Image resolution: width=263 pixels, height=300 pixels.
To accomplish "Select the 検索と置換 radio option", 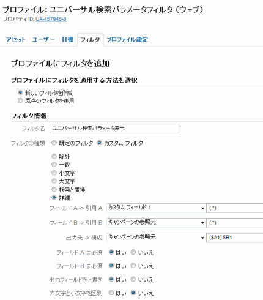I will coord(54,190).
